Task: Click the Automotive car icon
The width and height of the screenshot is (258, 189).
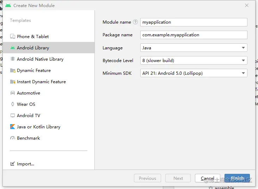Action: [x=13, y=93]
